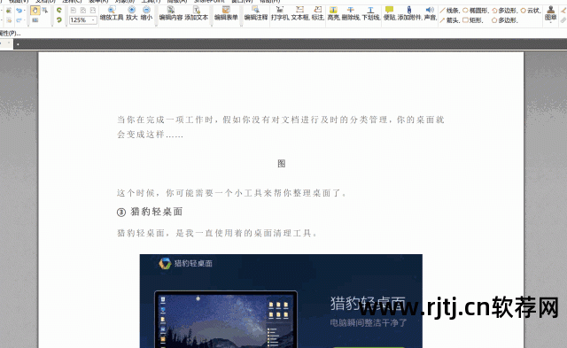Select the 矩形 rectangle drawing tool

point(472,20)
